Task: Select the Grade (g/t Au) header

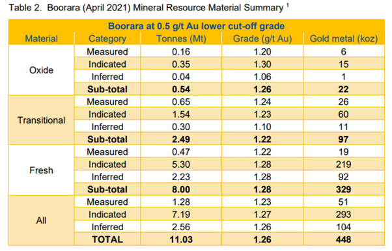Action: tap(262, 39)
